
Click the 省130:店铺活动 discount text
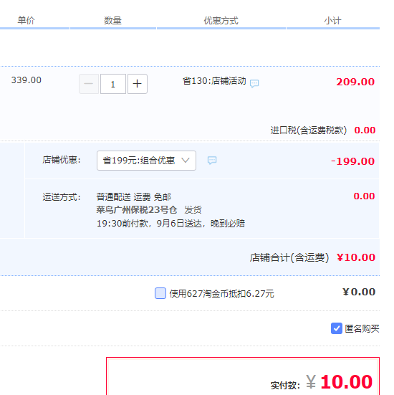click(214, 81)
